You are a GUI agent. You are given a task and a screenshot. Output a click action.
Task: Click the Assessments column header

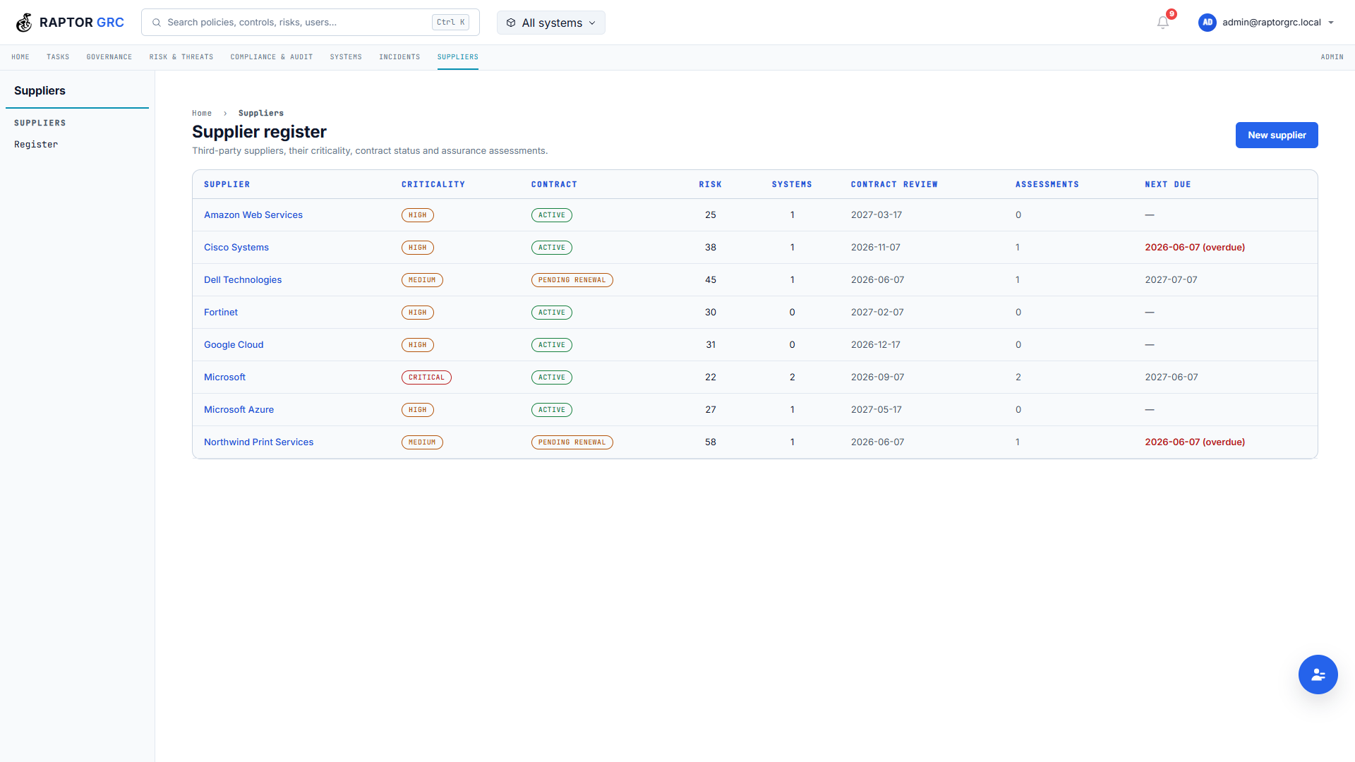pyautogui.click(x=1047, y=185)
